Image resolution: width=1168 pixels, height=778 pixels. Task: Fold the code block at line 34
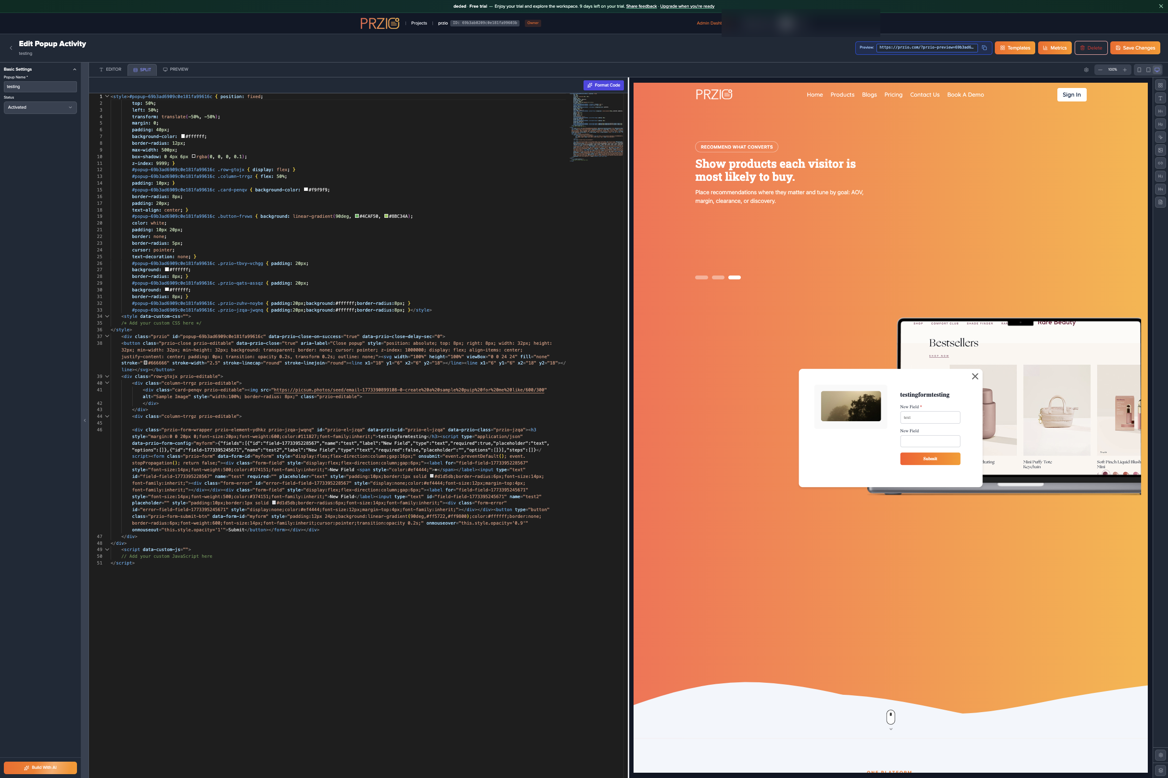107,316
